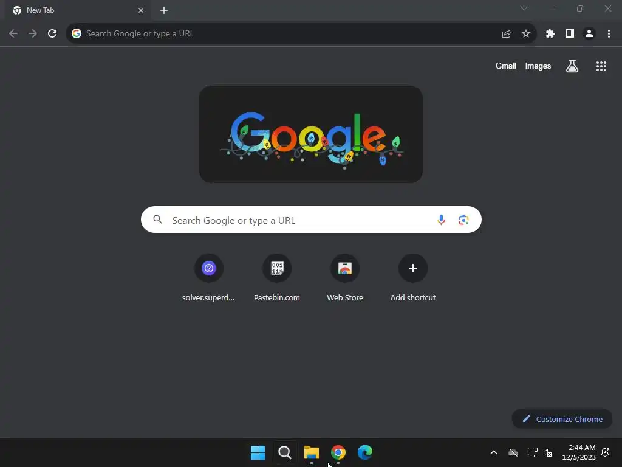This screenshot has width=622, height=467.
Task: Click the magnifier icon in the search box
Action: (x=158, y=220)
